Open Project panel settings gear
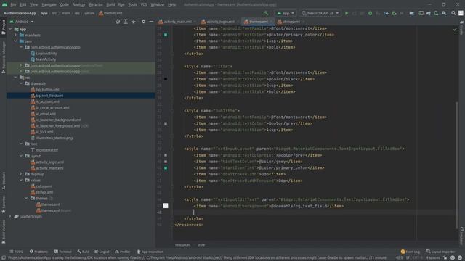Screen dimensions: 465x261 click(x=144, y=22)
